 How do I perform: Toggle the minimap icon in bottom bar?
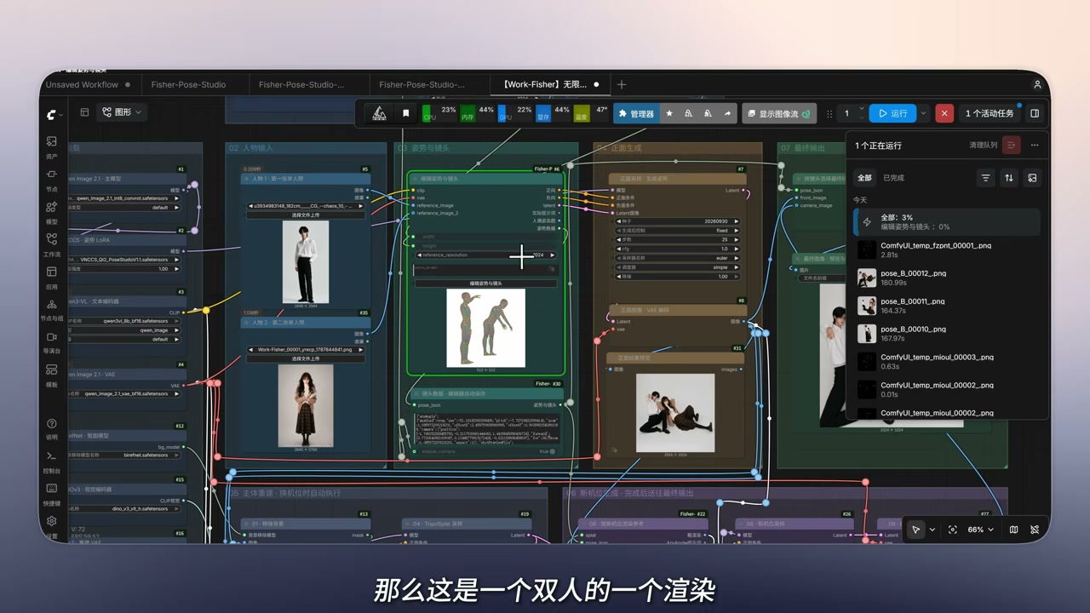[x=1013, y=530]
